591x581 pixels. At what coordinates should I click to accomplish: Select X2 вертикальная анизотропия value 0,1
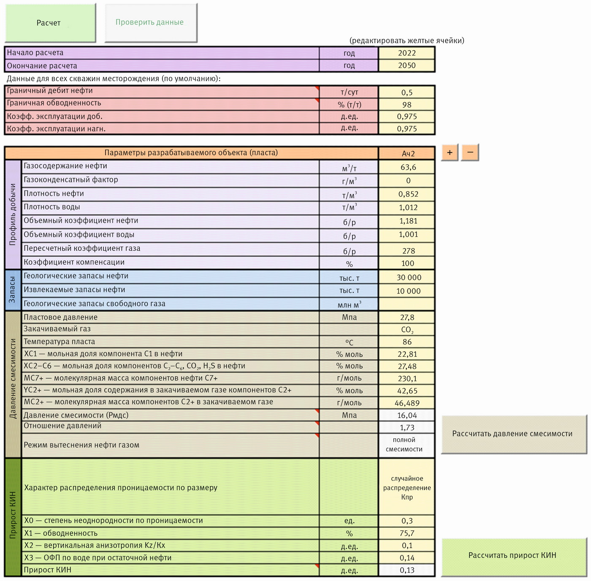click(x=407, y=546)
